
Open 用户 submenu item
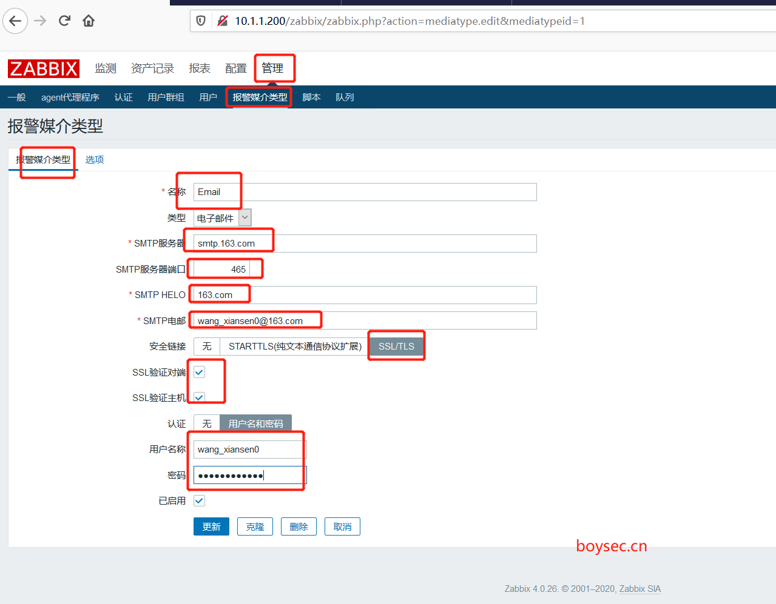pos(208,97)
